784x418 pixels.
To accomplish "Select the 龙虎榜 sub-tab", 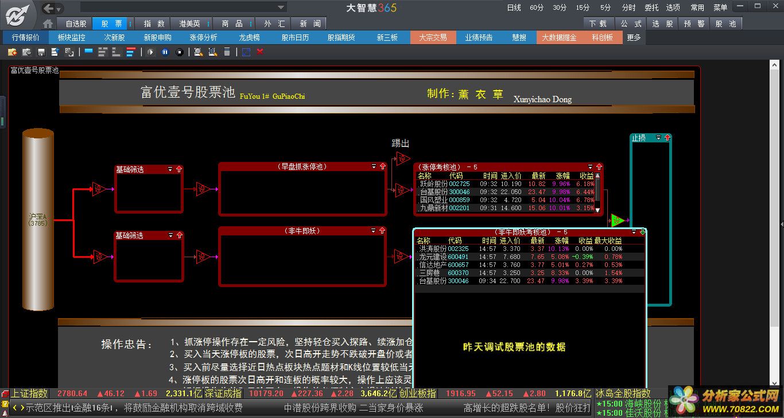I will [x=249, y=37].
